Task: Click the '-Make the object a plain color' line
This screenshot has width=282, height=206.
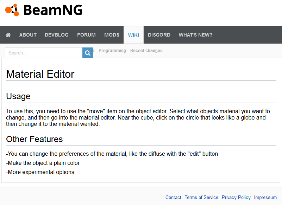Action: coord(43,163)
